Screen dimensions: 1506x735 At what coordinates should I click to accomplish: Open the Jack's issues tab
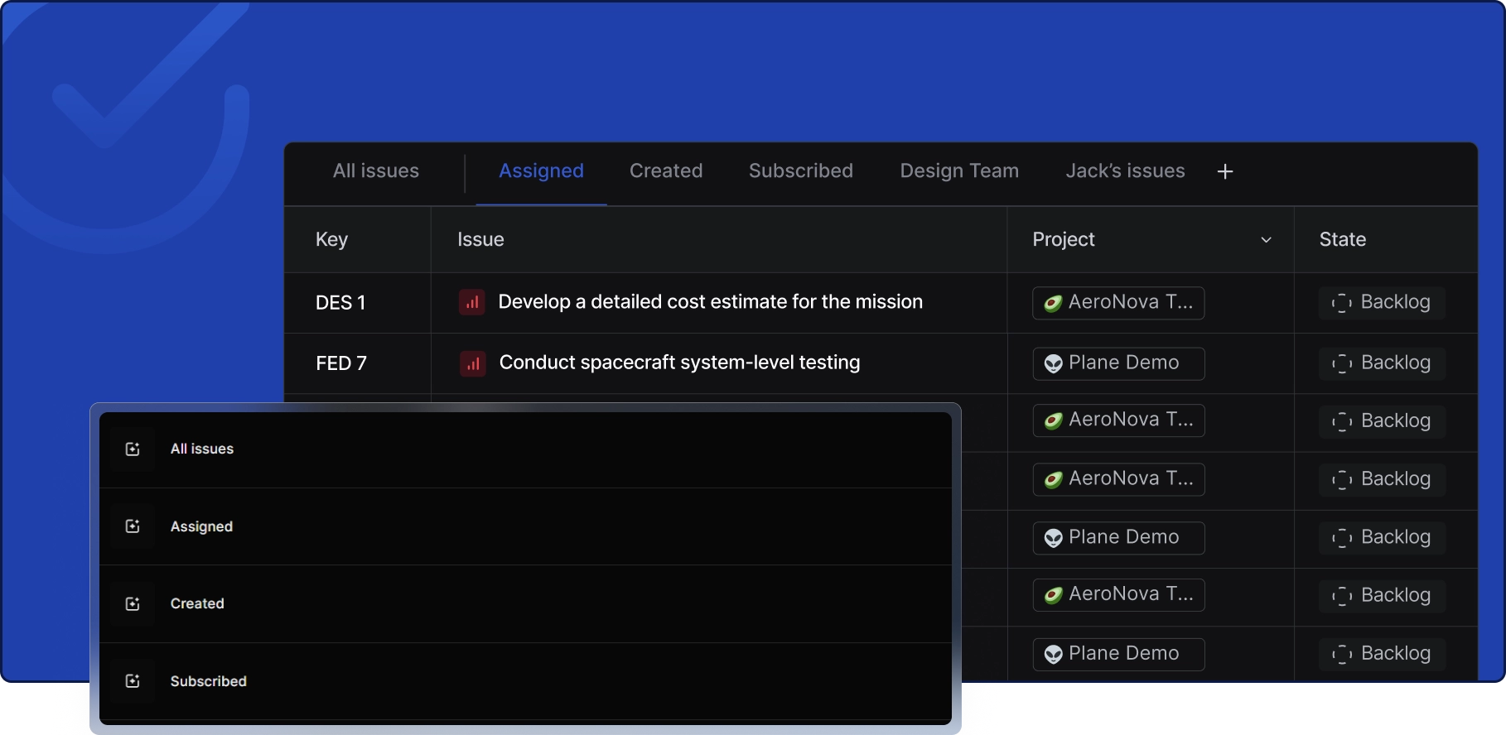click(x=1125, y=171)
